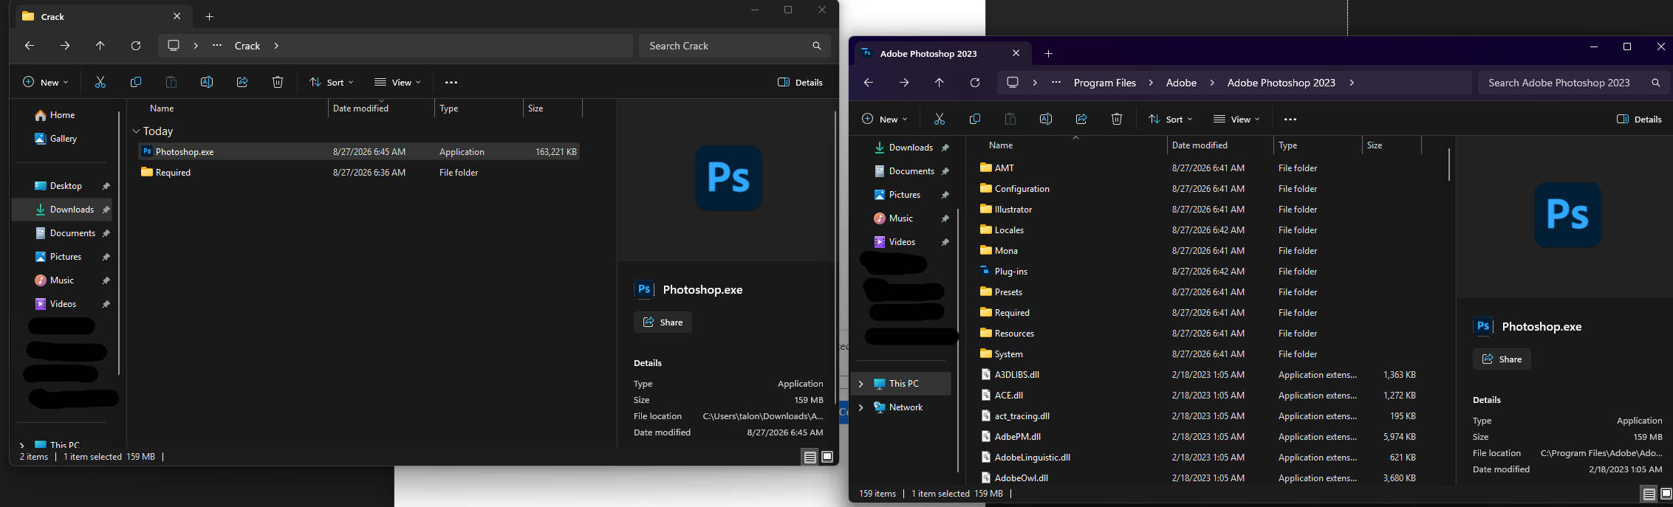Select the AdobeLinguistic.dll file row
Viewport: 1673px width, 507px height.
click(x=1199, y=458)
